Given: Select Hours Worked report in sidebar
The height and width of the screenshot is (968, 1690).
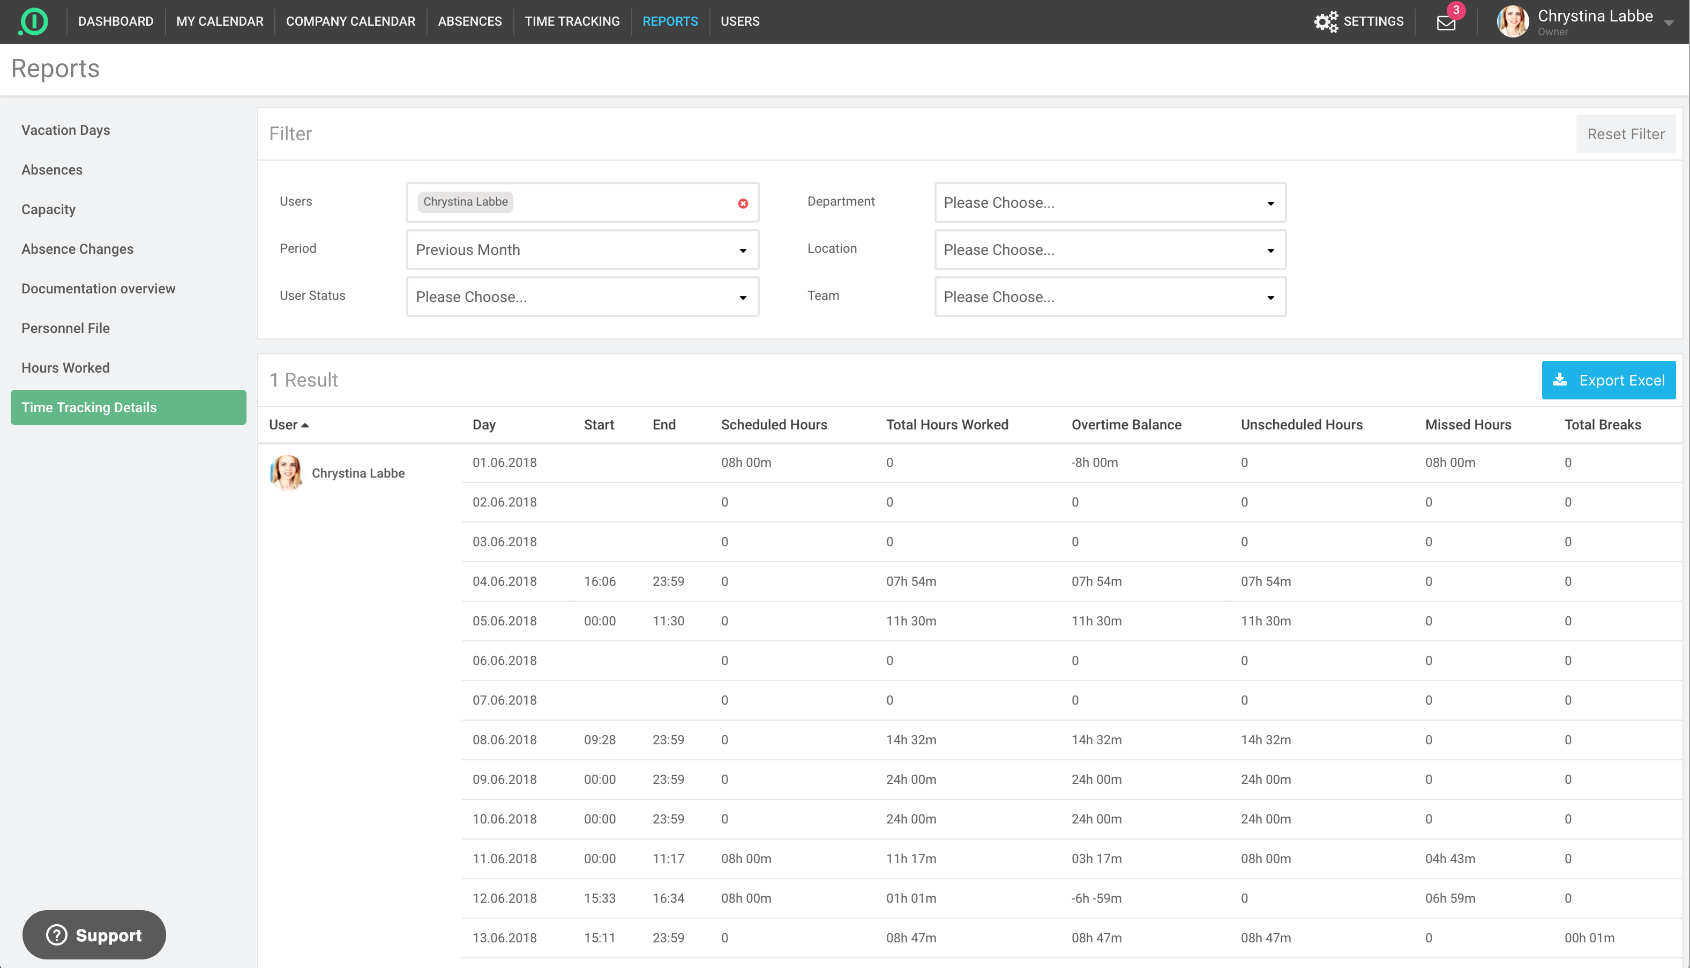Looking at the screenshot, I should point(65,368).
